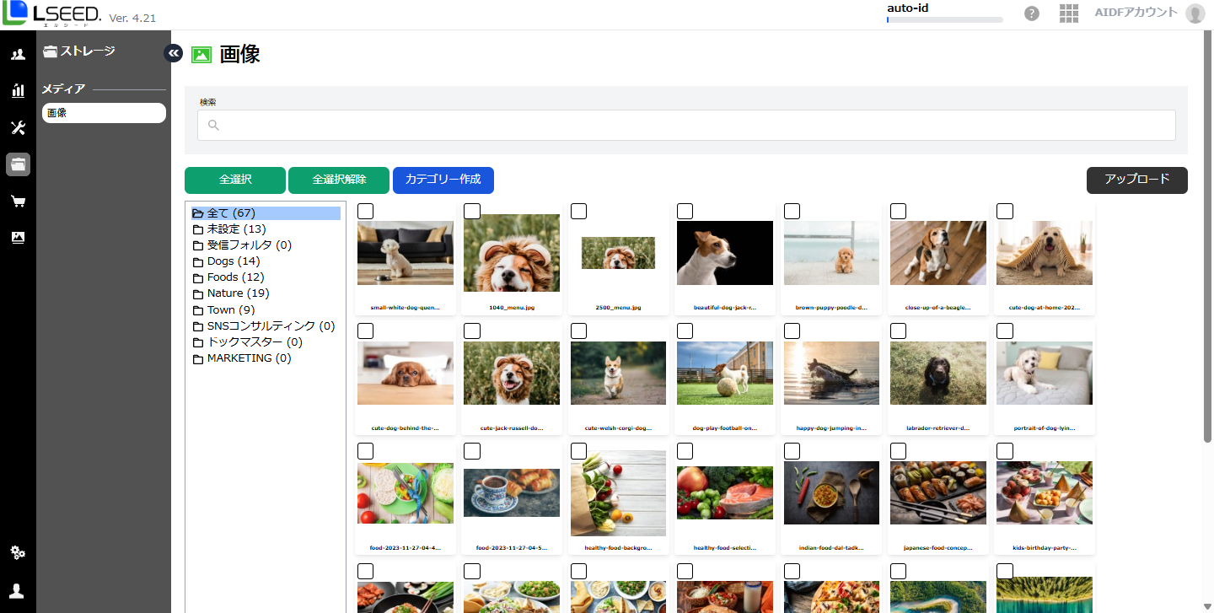
Task: Check the box for small-white-dog image
Action: pyautogui.click(x=366, y=211)
